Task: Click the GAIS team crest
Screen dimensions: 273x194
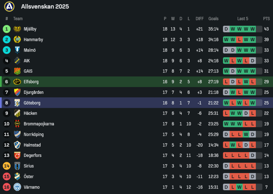Action: [17, 71]
